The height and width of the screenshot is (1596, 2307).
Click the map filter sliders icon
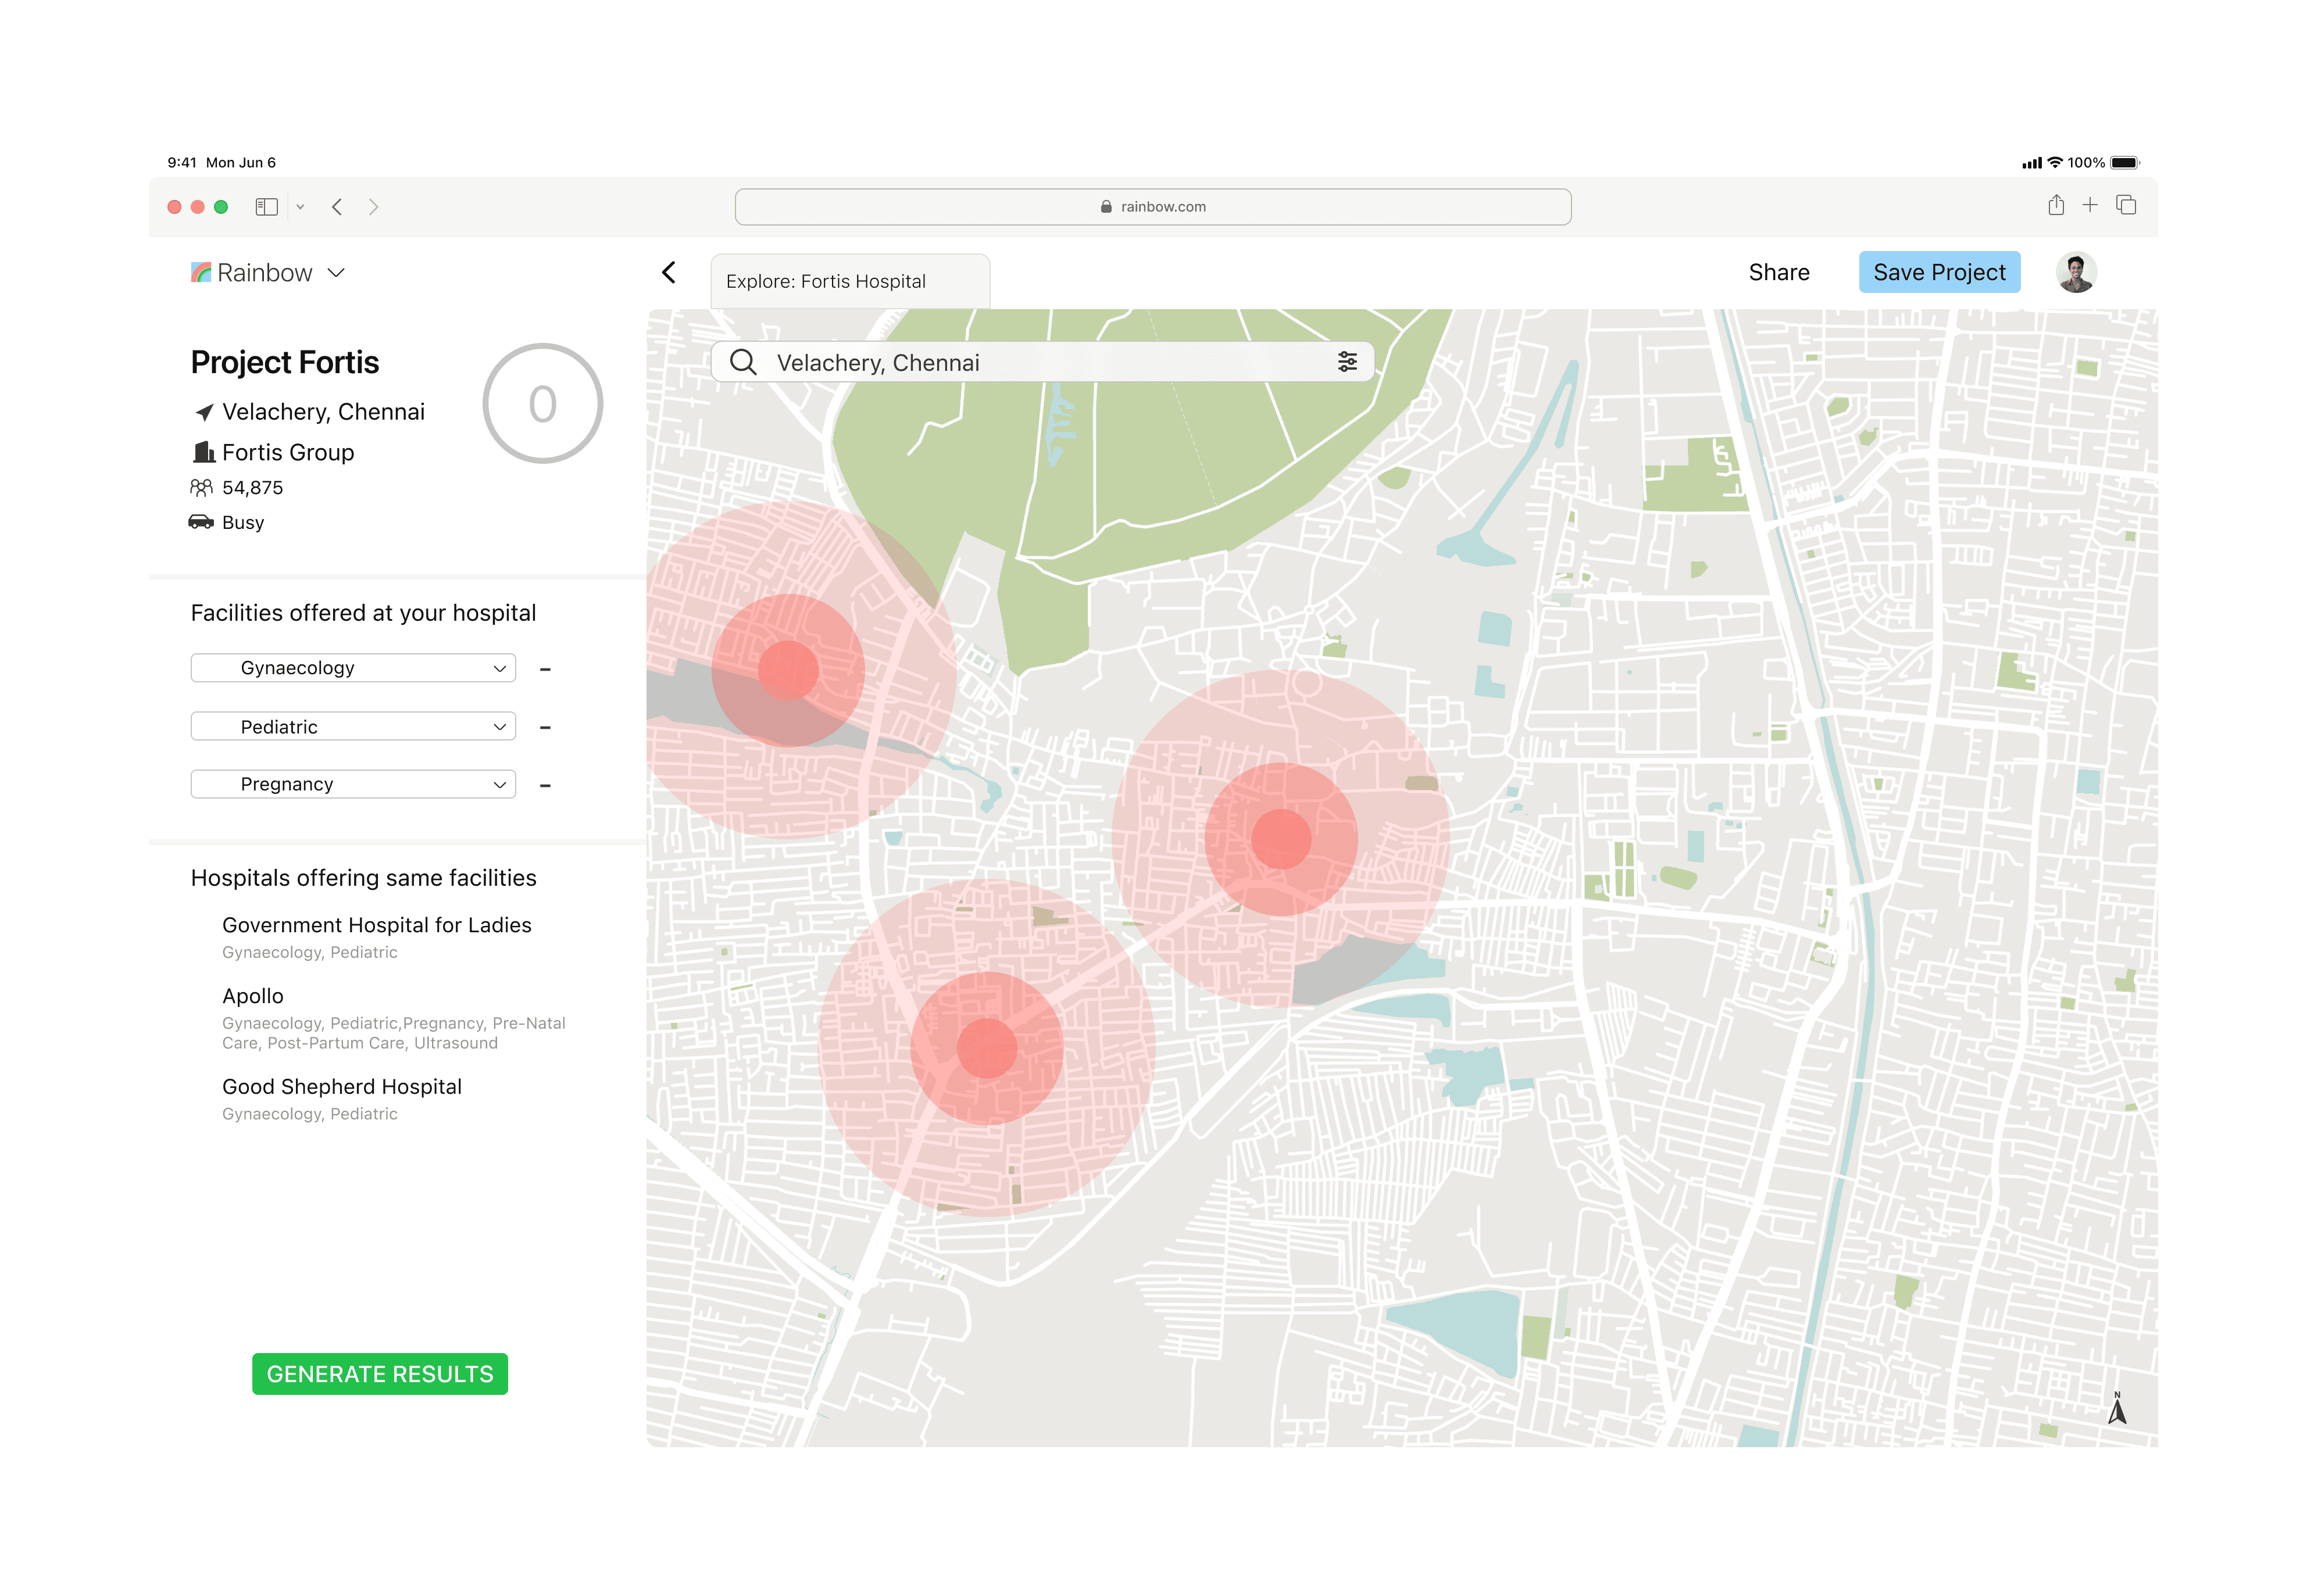click(1347, 362)
